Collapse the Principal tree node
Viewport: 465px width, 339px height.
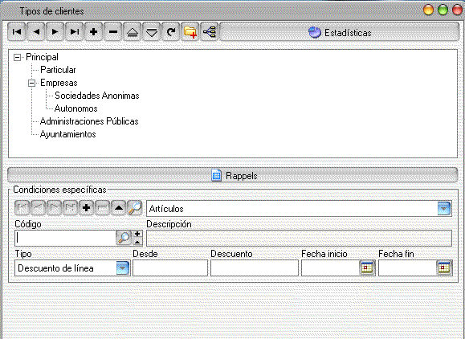18,58
